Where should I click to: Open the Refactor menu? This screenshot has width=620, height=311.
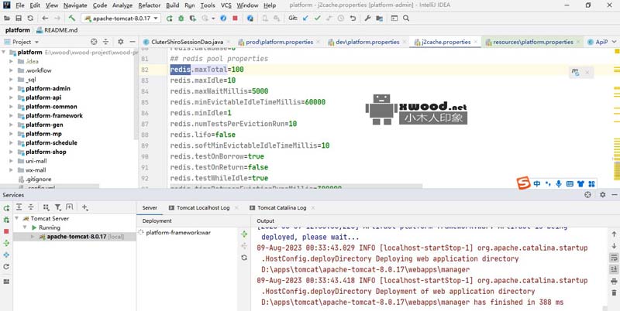(150, 5)
